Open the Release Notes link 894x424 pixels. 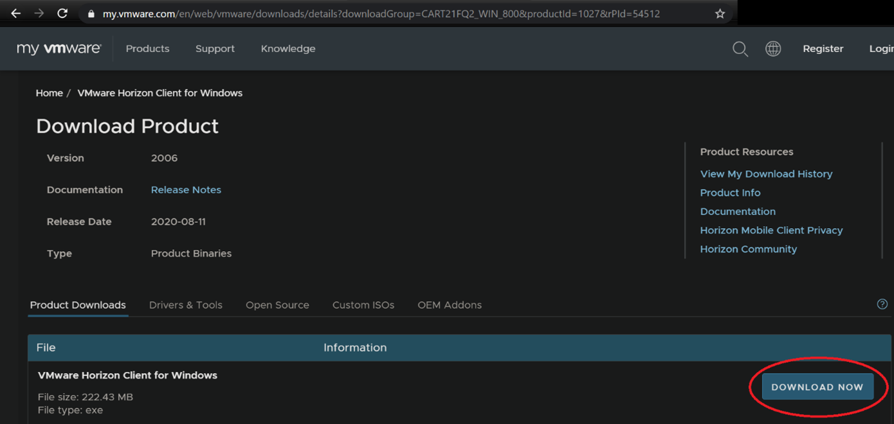click(x=186, y=190)
